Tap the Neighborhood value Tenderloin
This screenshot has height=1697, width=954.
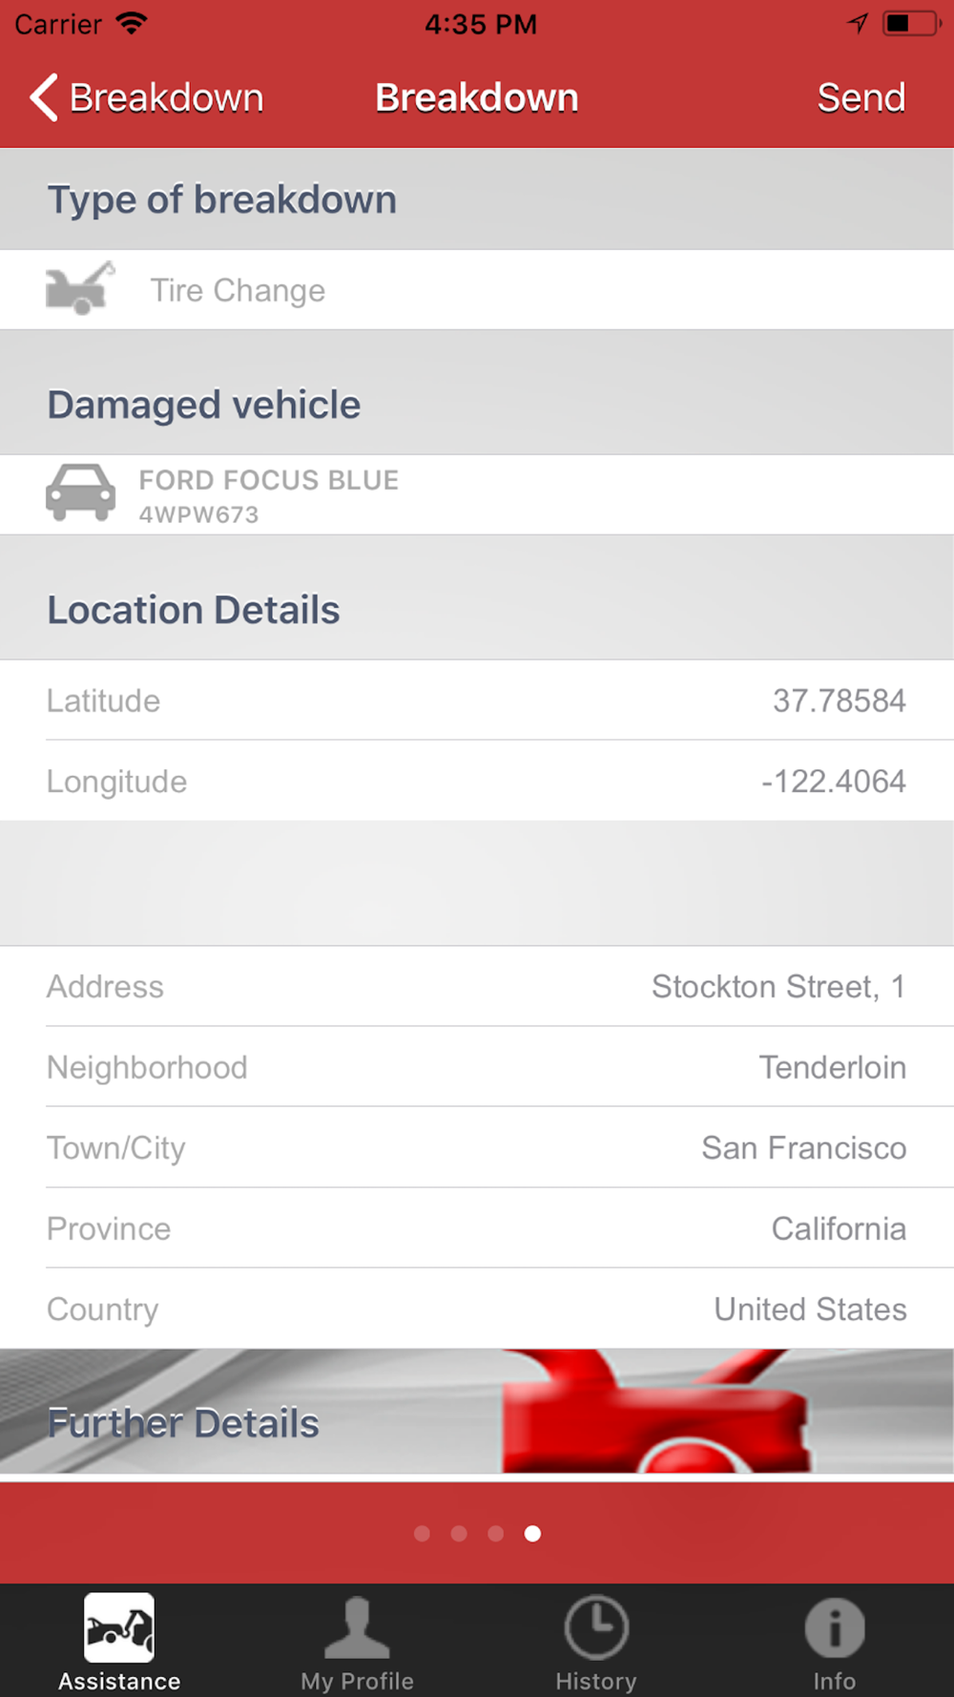(x=832, y=1067)
